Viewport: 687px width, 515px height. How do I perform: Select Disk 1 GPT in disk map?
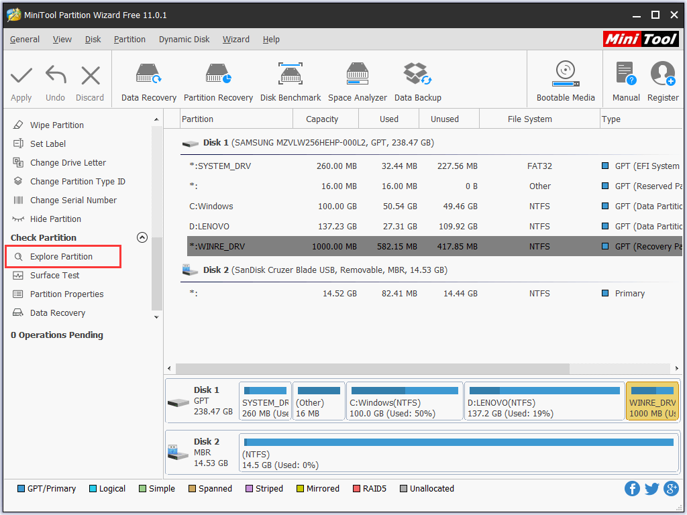point(201,401)
